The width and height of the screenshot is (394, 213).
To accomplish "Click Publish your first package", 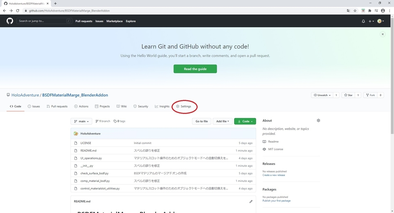I will pos(276,201).
